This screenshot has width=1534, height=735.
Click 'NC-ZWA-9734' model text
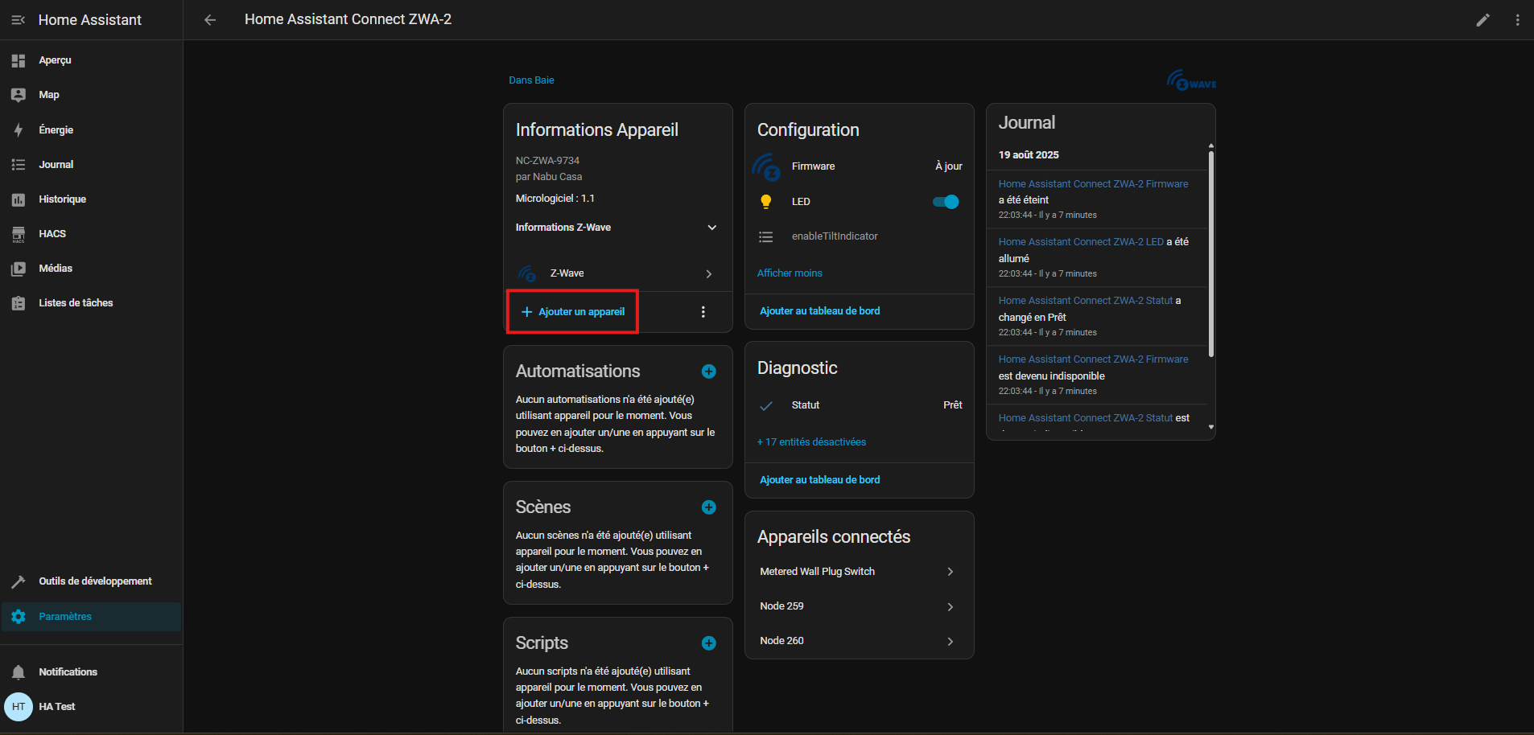tap(547, 161)
